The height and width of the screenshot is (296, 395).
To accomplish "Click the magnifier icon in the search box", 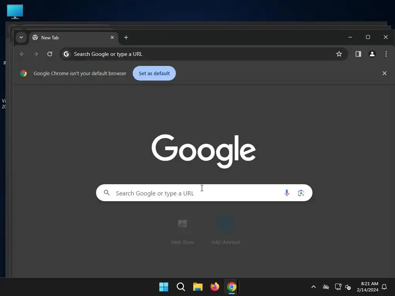I will [107, 193].
